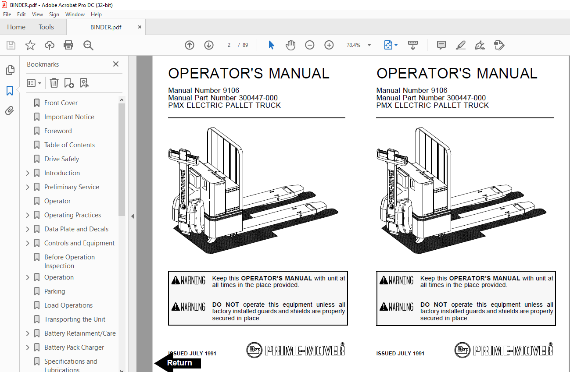Select the highlight text tool
This screenshot has height=372, width=570.
pos(460,45)
